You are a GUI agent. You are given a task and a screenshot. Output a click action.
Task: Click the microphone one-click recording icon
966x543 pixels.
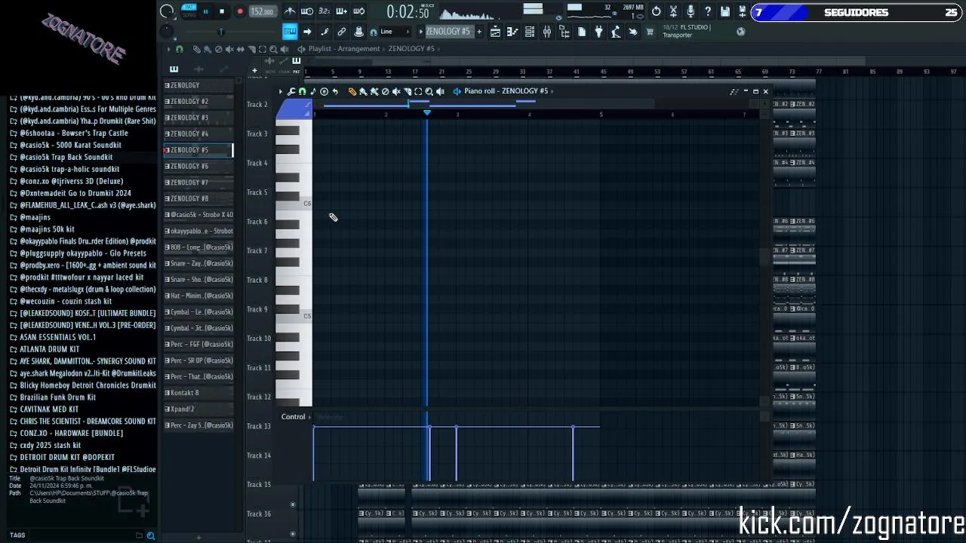pos(691,11)
